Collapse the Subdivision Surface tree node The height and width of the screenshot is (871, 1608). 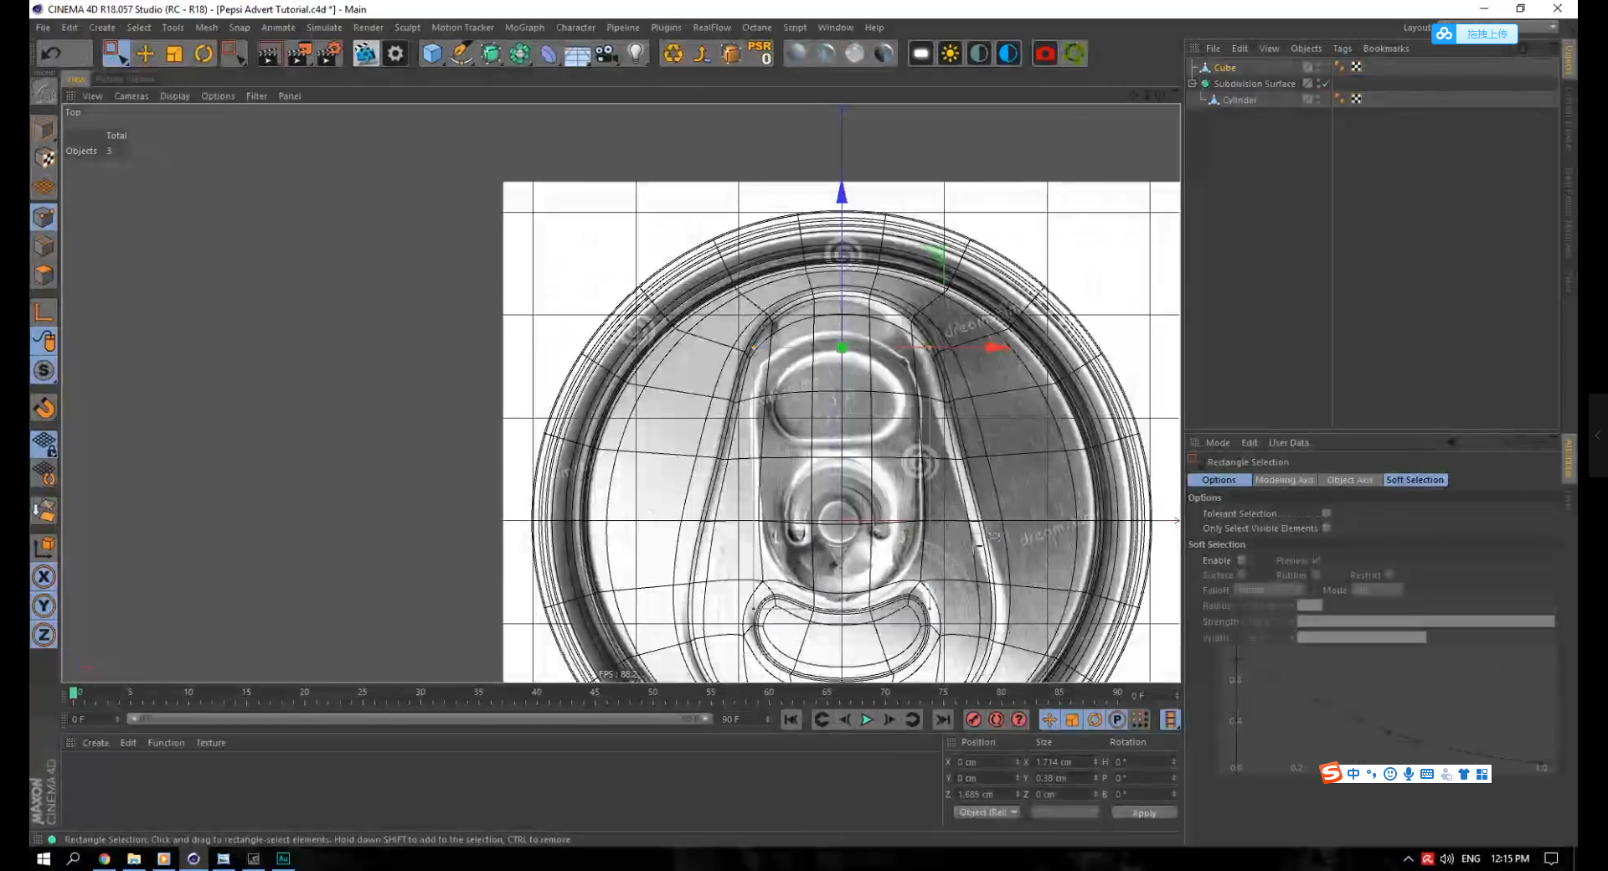[x=1193, y=83]
